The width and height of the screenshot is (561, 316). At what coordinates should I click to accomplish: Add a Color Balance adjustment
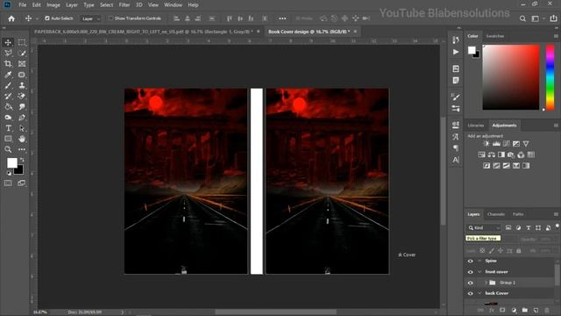coord(491,154)
